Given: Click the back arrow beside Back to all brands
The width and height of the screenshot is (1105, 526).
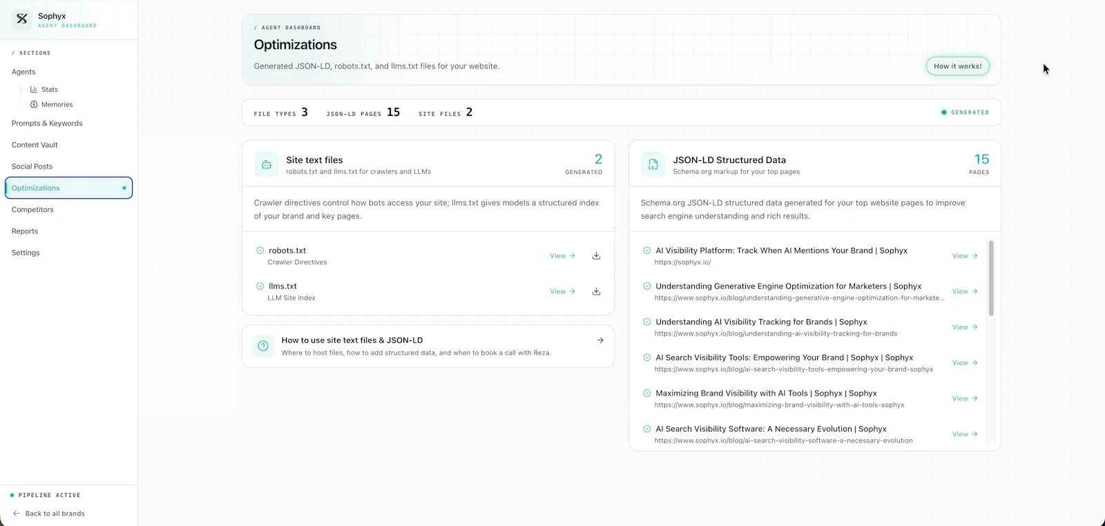Looking at the screenshot, I should (17, 514).
